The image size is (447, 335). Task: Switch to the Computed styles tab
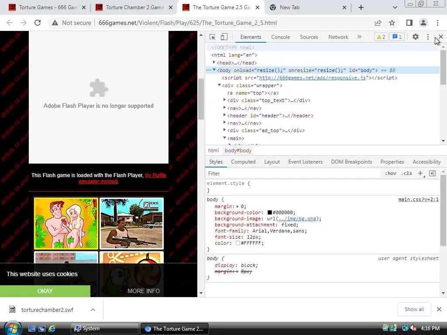[243, 162]
